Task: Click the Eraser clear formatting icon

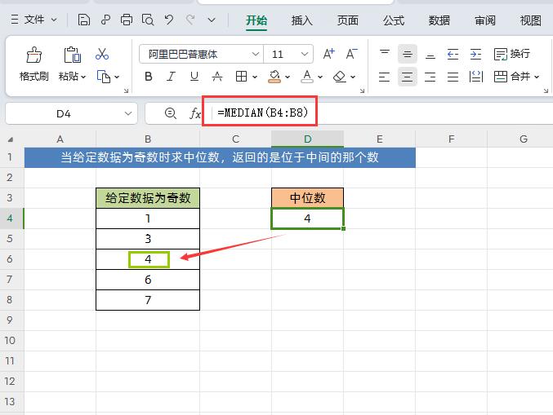Action: (x=340, y=77)
